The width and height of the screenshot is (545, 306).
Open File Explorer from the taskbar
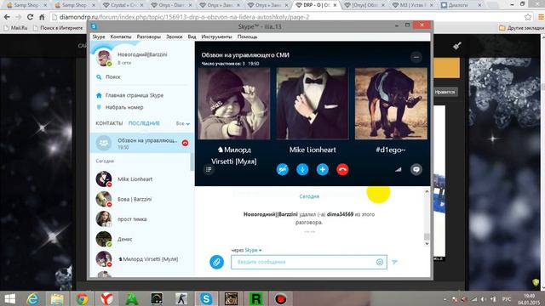pyautogui.click(x=57, y=299)
